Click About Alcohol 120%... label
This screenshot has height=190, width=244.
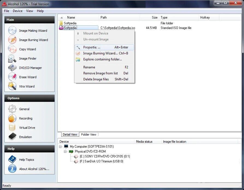click(x=34, y=169)
